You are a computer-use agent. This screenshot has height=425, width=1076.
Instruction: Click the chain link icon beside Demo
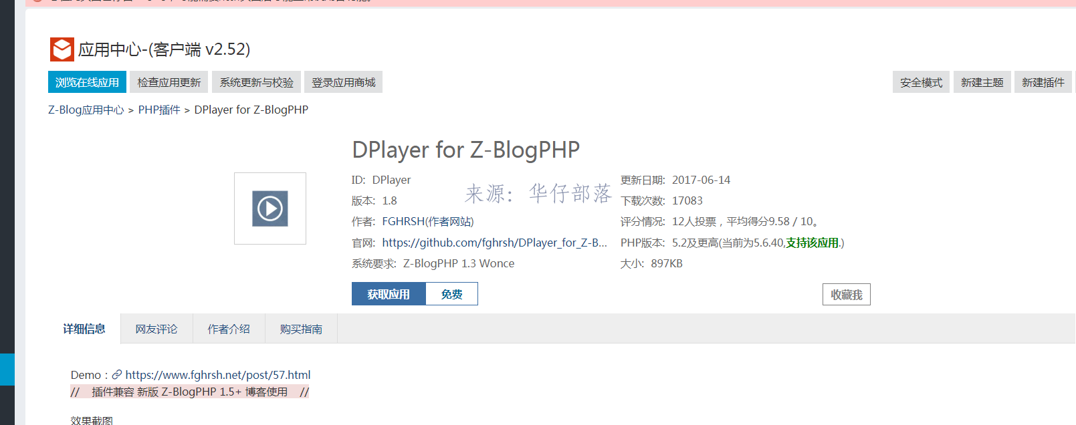tap(117, 375)
